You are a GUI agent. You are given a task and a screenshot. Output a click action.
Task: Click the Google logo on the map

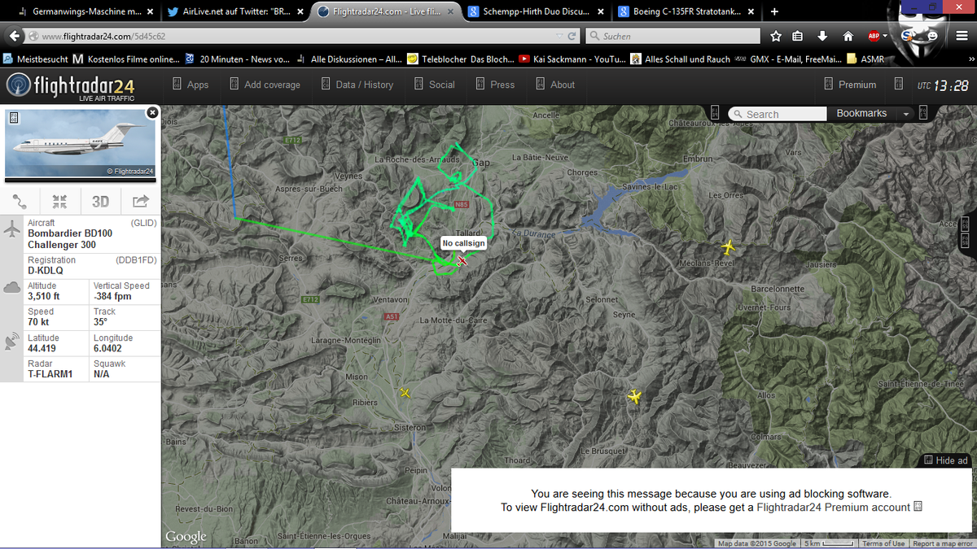[x=186, y=536]
